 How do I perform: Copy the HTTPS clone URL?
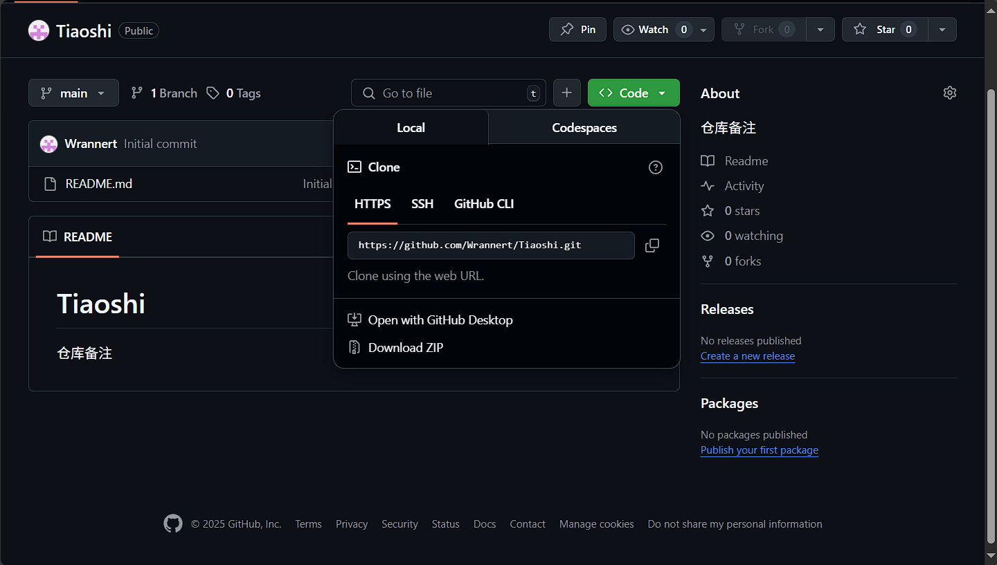[652, 246]
